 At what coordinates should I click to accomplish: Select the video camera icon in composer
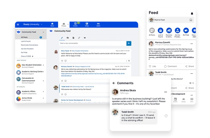coord(85,38)
